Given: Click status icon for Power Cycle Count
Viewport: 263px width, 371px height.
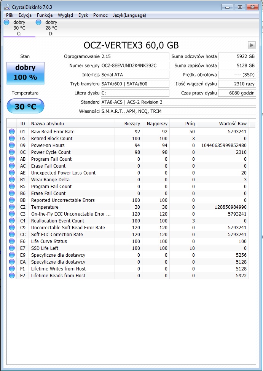Looking at the screenshot, I should [12, 152].
